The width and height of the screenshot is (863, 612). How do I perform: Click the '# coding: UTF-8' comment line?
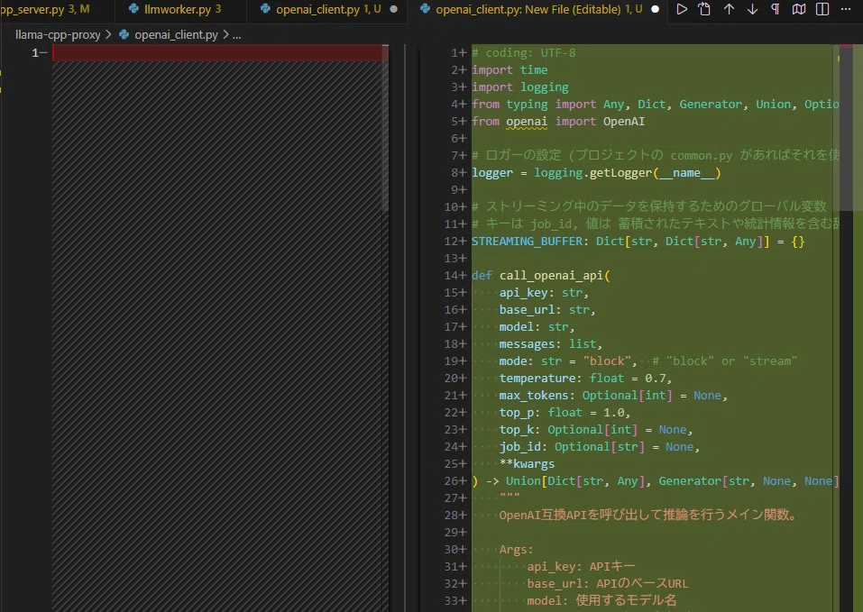point(523,53)
